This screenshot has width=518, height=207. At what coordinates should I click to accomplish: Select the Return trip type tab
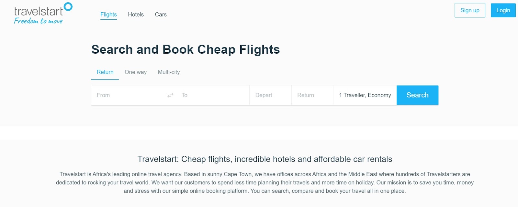tap(105, 72)
